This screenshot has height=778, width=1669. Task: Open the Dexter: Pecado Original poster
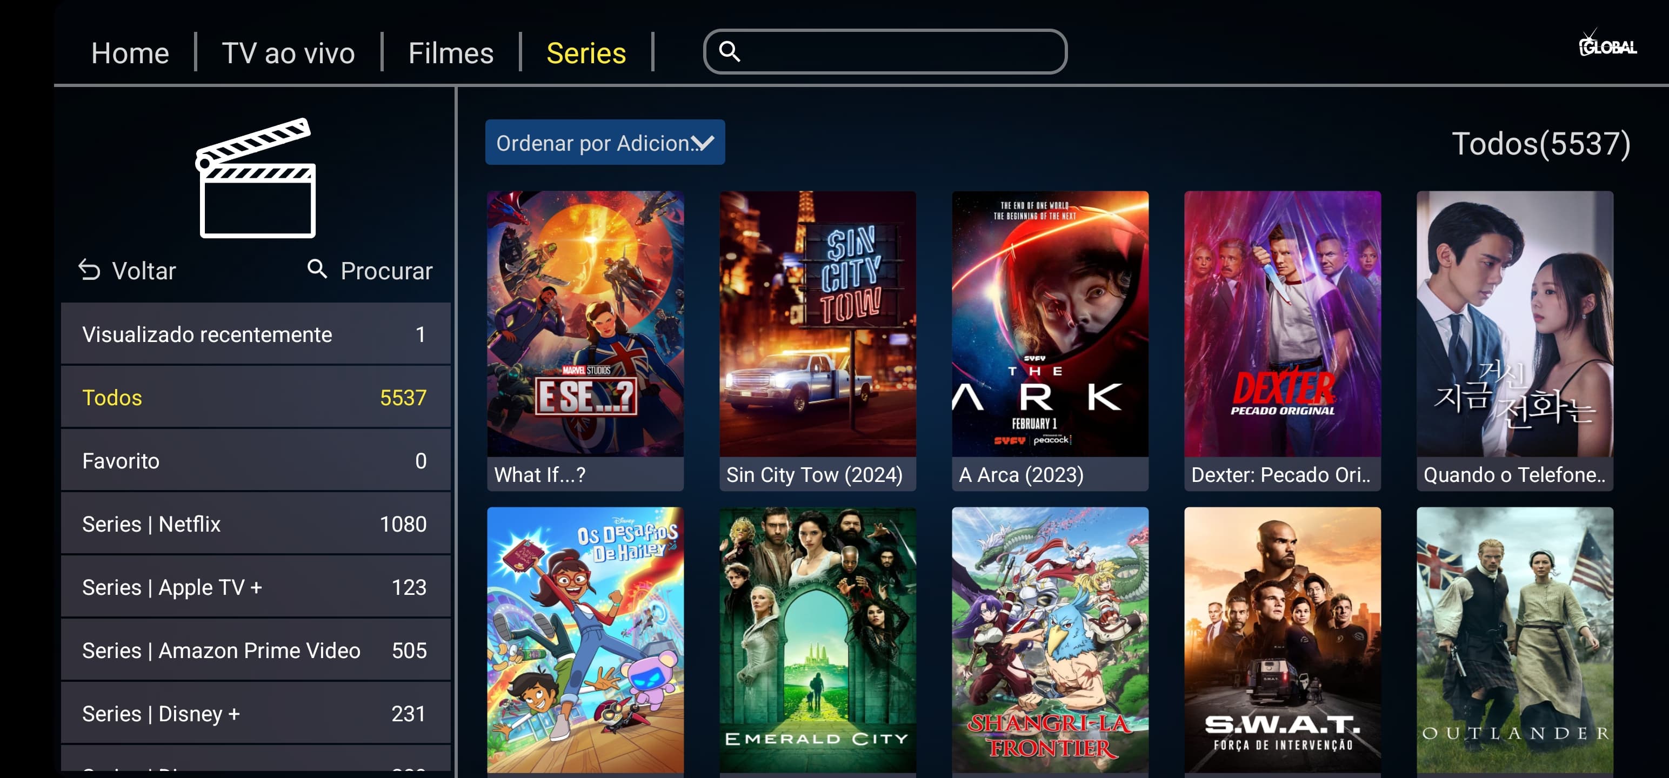tap(1282, 340)
